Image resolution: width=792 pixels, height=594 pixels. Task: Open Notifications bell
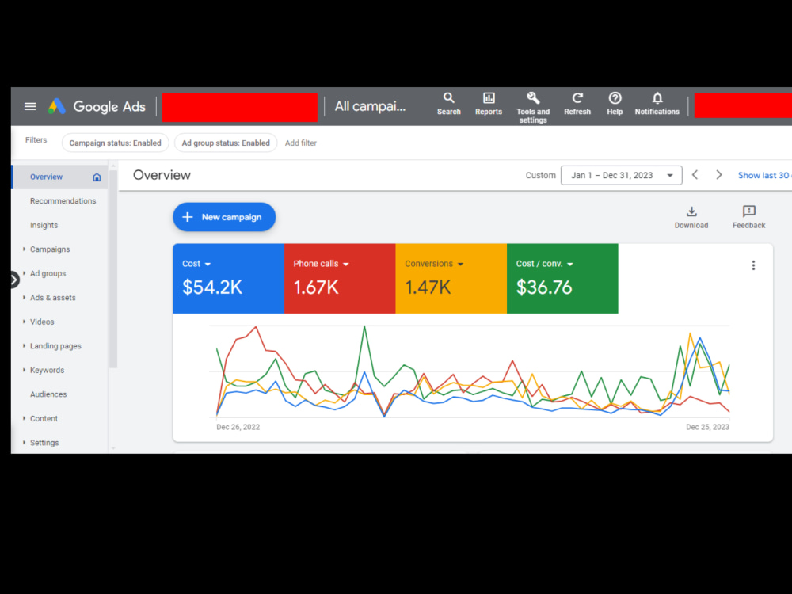coord(657,104)
